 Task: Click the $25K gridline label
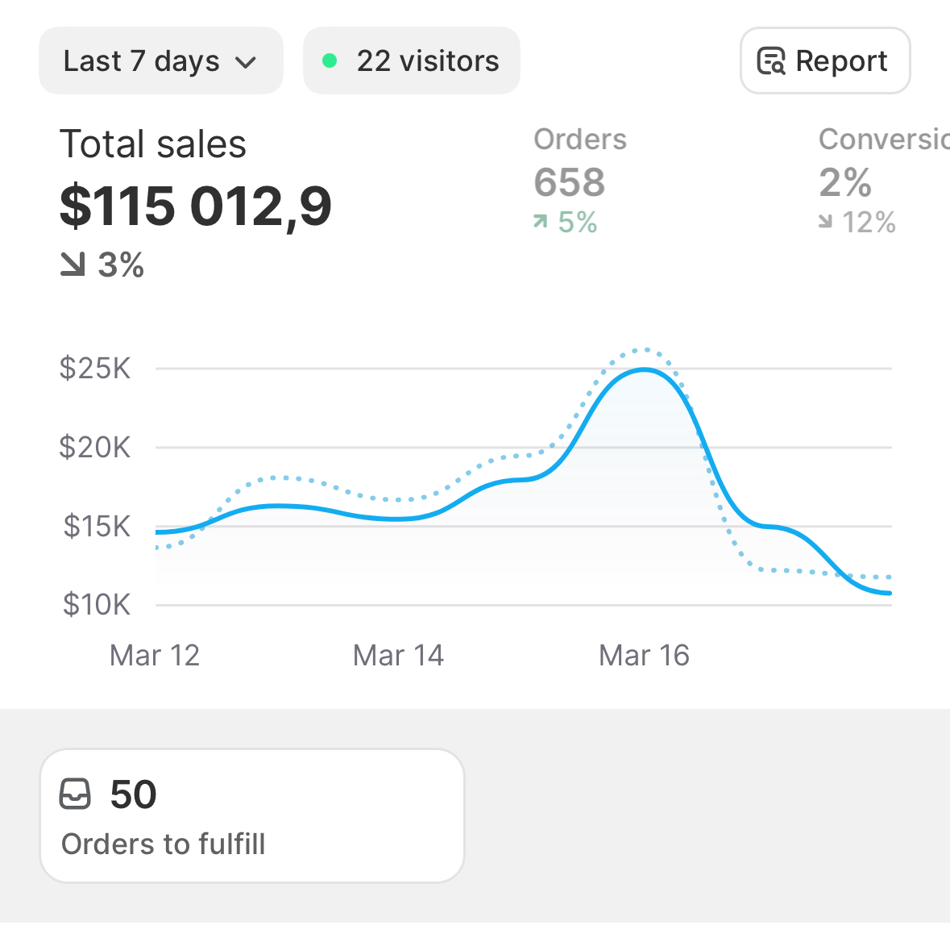(95, 369)
